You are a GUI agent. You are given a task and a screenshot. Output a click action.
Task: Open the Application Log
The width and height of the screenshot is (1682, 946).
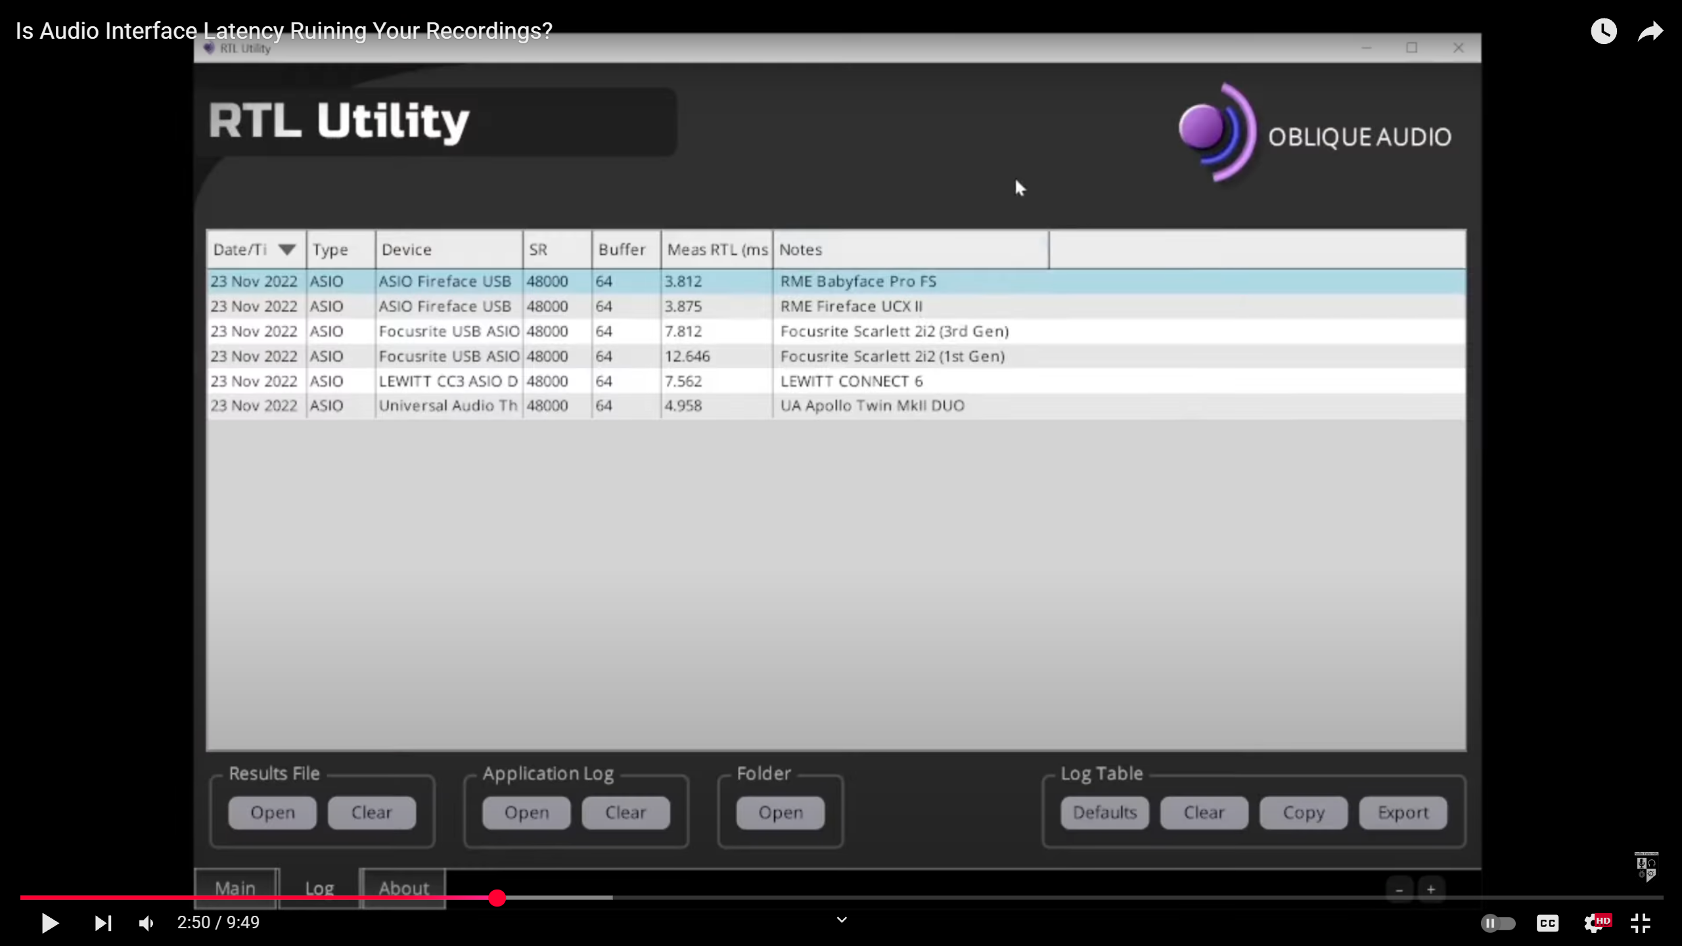pos(527,813)
